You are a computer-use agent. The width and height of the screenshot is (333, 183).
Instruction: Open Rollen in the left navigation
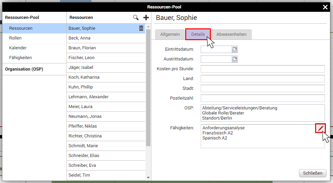[16, 38]
